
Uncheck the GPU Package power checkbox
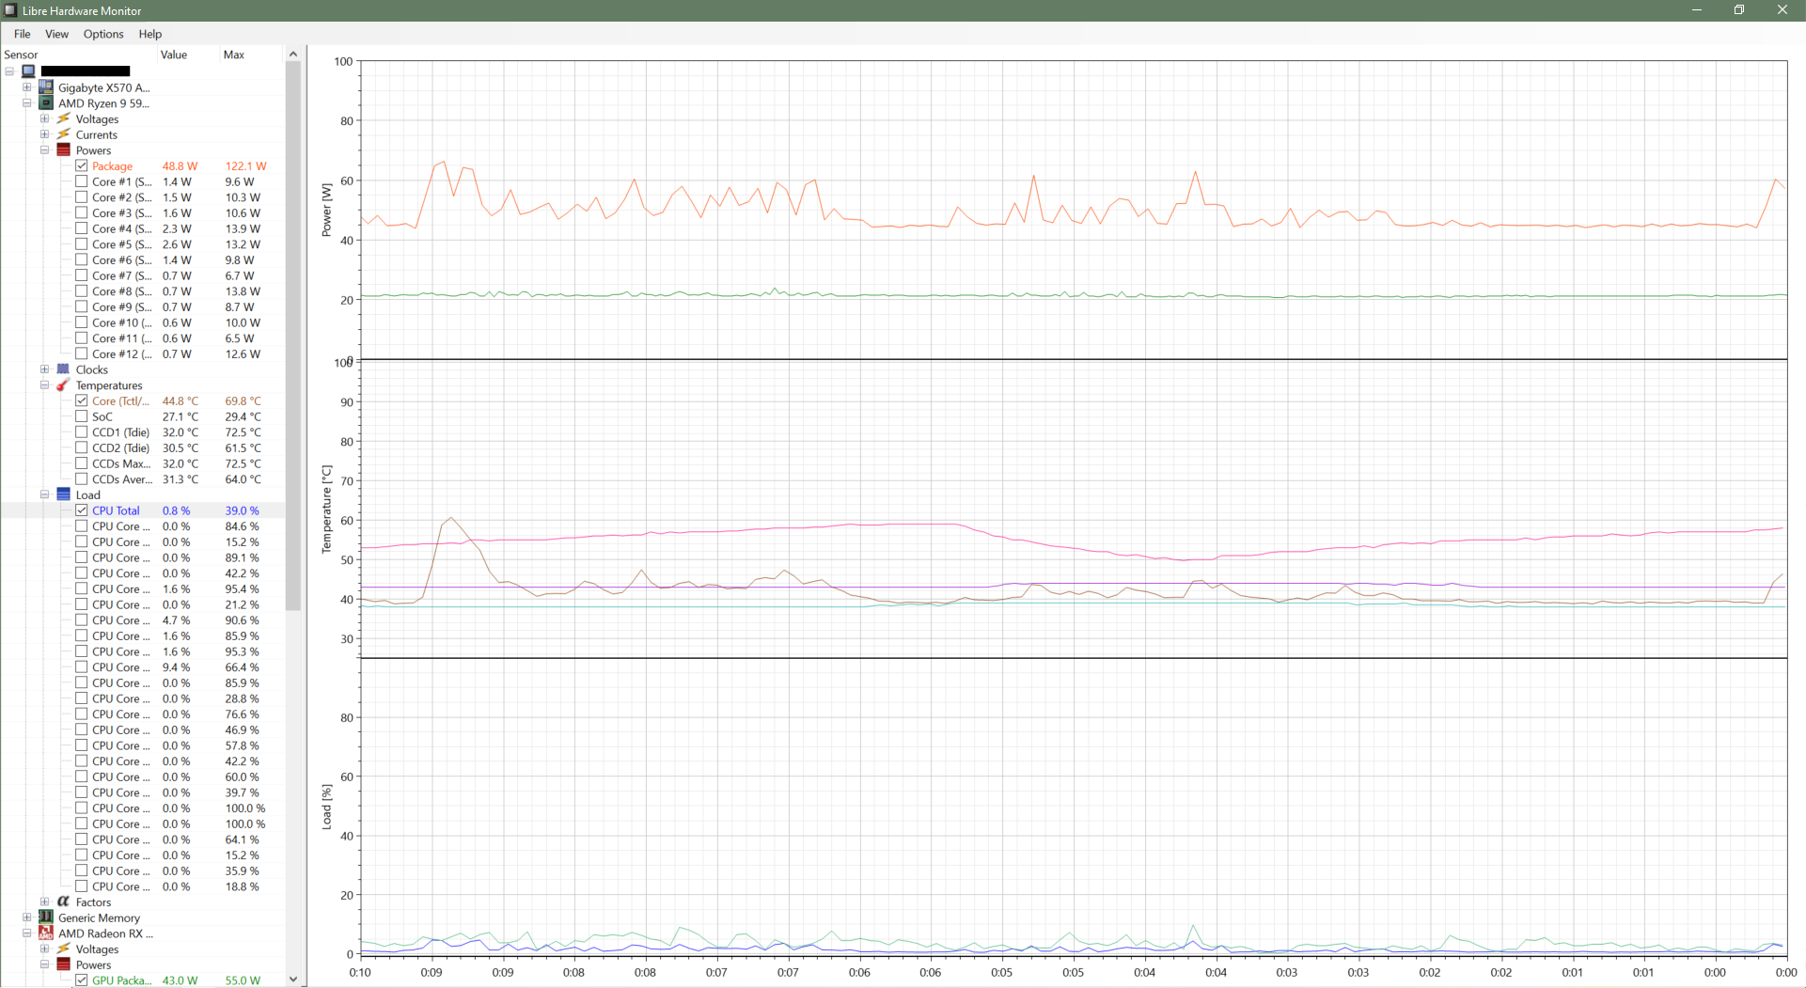pyautogui.click(x=82, y=980)
